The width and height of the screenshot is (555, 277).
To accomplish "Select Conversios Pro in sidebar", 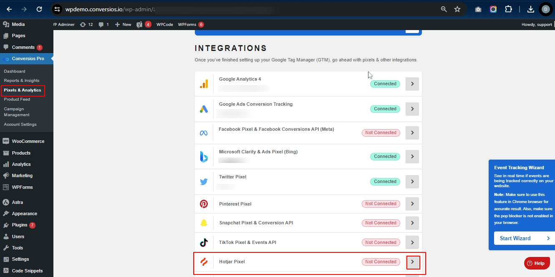I will click(27, 58).
